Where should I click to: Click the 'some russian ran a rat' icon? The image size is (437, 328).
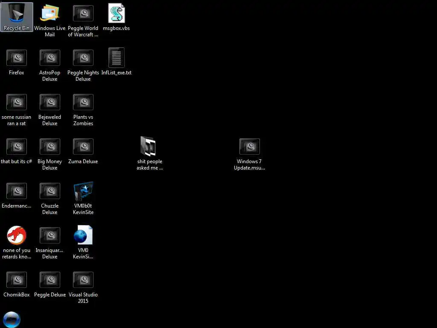[17, 109]
